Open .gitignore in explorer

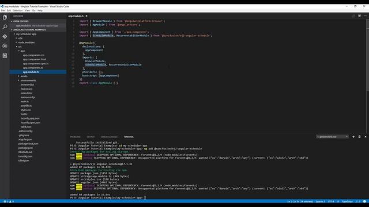(24, 136)
